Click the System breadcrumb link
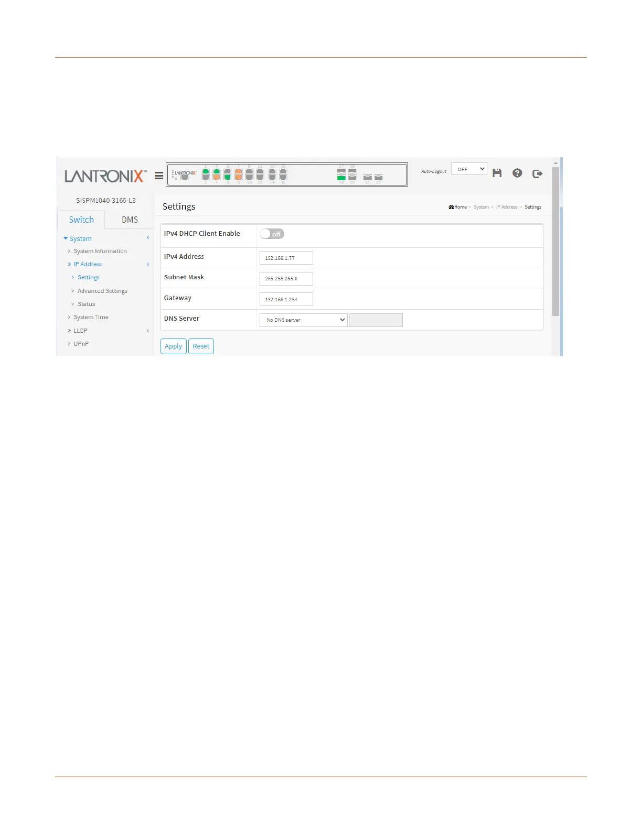The height and width of the screenshot is (830, 642). [x=481, y=207]
